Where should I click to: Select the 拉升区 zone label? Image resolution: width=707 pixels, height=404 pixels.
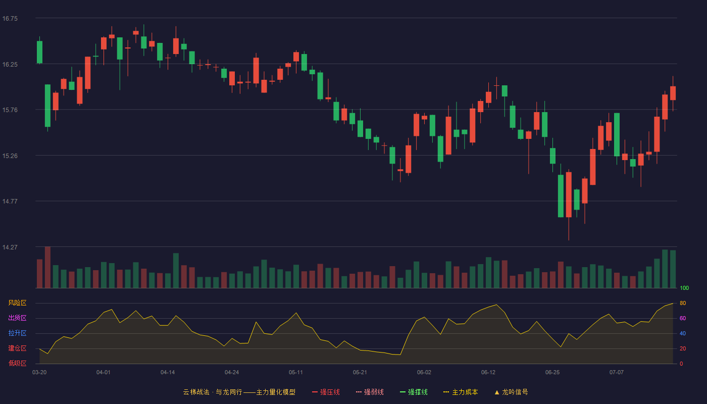(17, 333)
